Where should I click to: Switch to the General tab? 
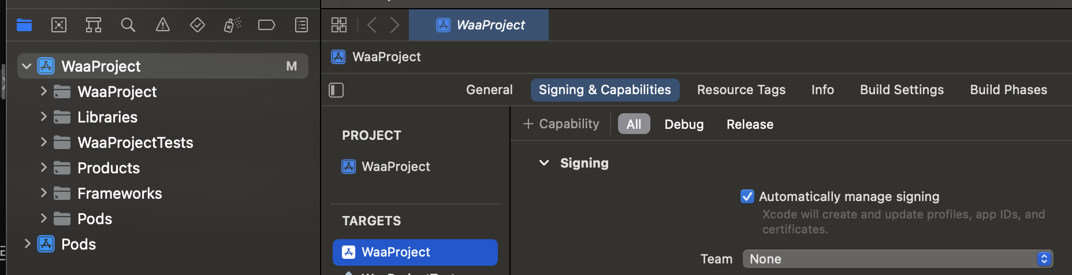click(489, 90)
